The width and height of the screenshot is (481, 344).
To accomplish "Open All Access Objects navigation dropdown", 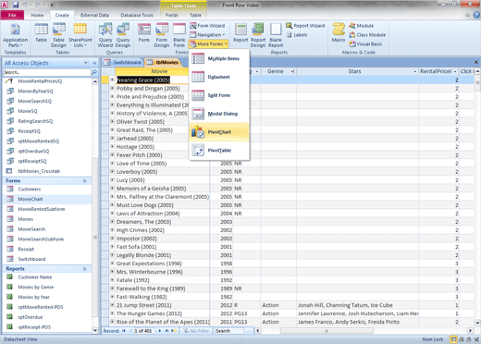I will pyautogui.click(x=86, y=63).
